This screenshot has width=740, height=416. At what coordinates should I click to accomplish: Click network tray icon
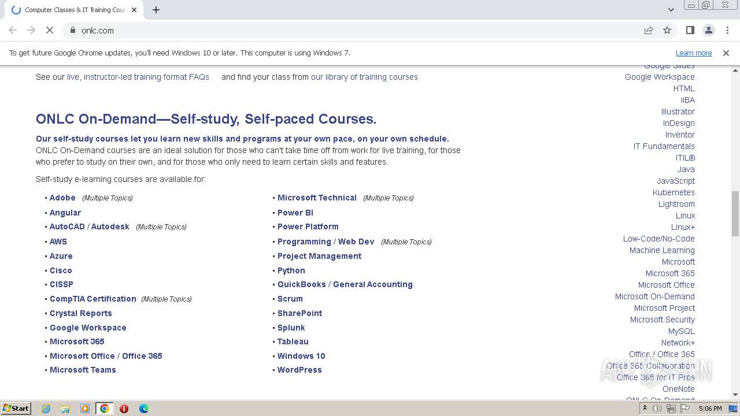[671, 408]
